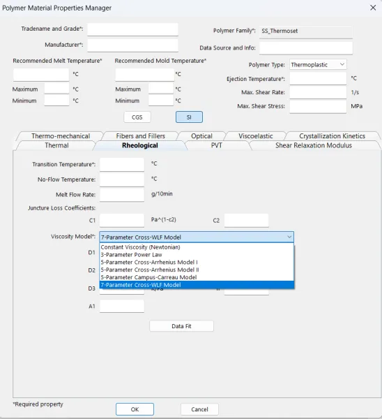The width and height of the screenshot is (382, 419).
Task: Expand the Viscosity Model combo box arrow
Action: pos(289,237)
